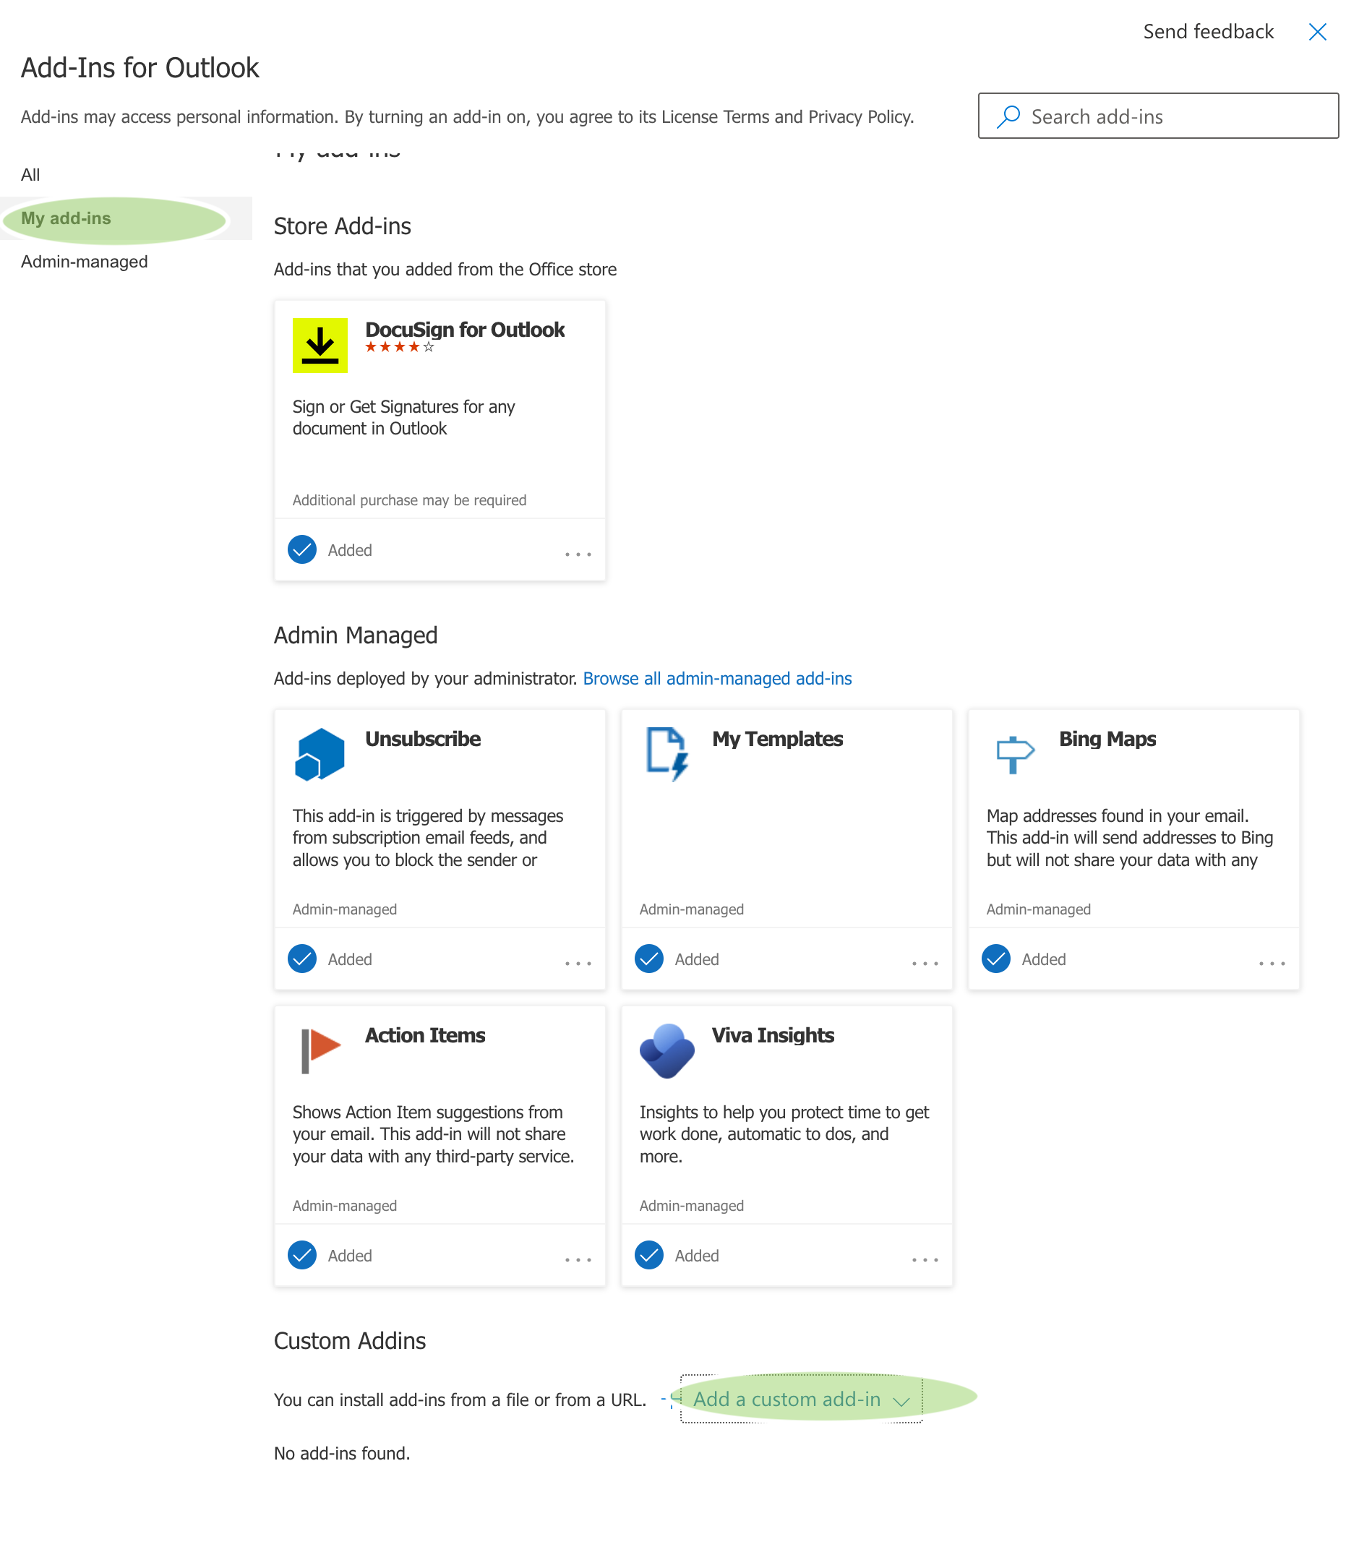Click the Bing Maps description text
This screenshot has height=1547, width=1346.
(x=1130, y=837)
